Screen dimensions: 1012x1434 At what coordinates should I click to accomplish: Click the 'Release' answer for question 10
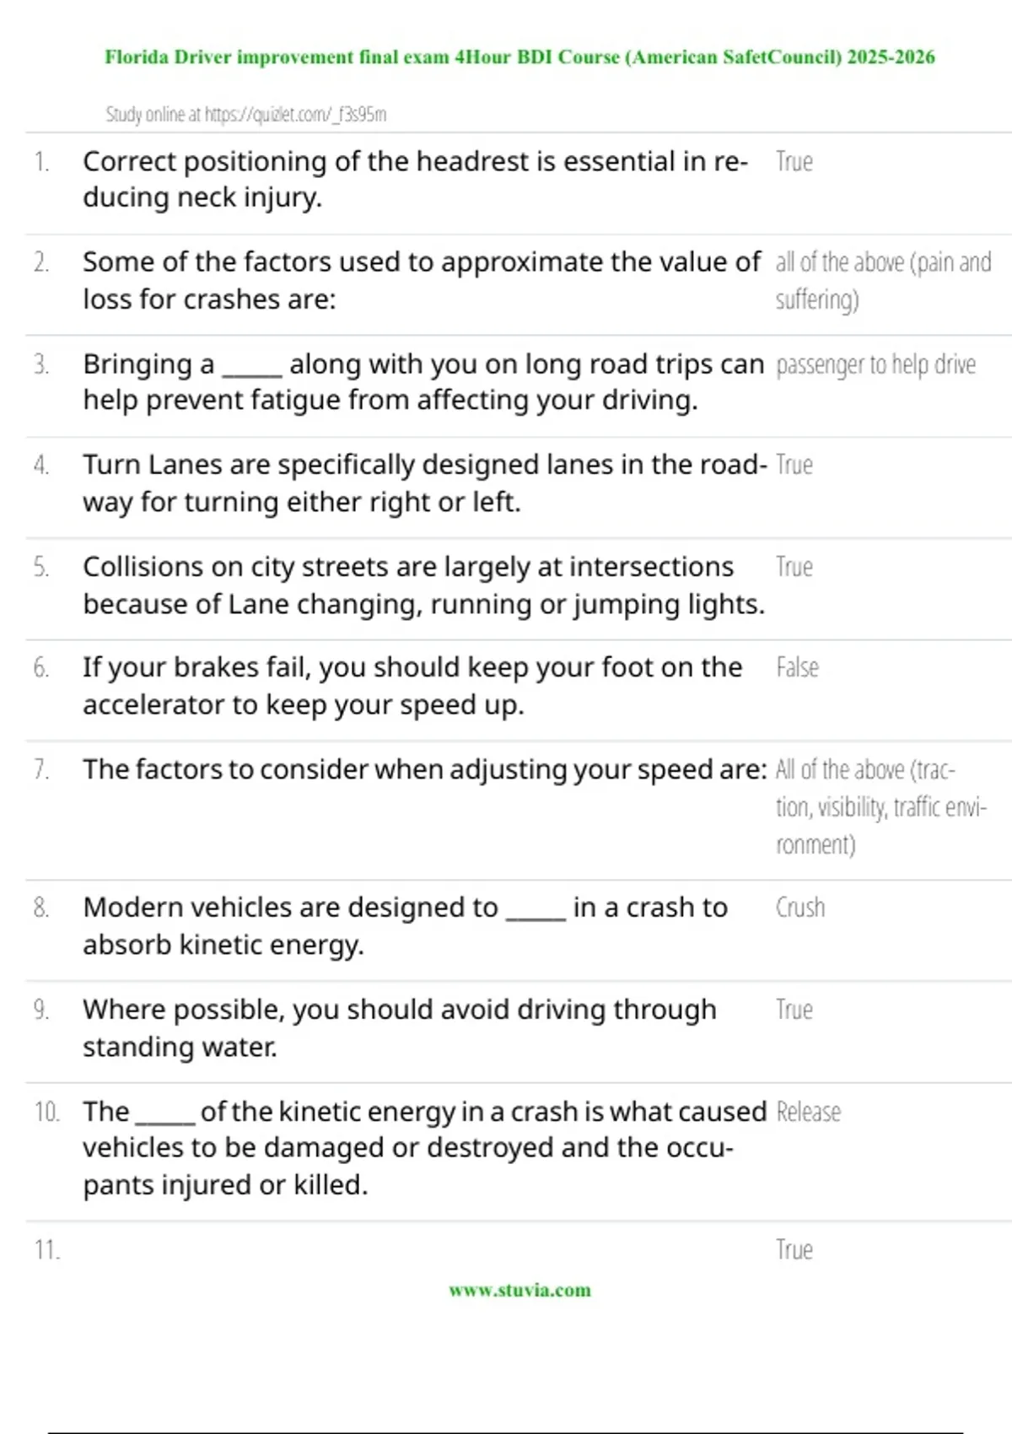(808, 1112)
